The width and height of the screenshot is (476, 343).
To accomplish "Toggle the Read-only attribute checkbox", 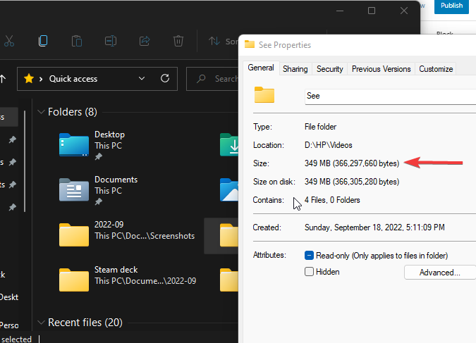I will 309,256.
